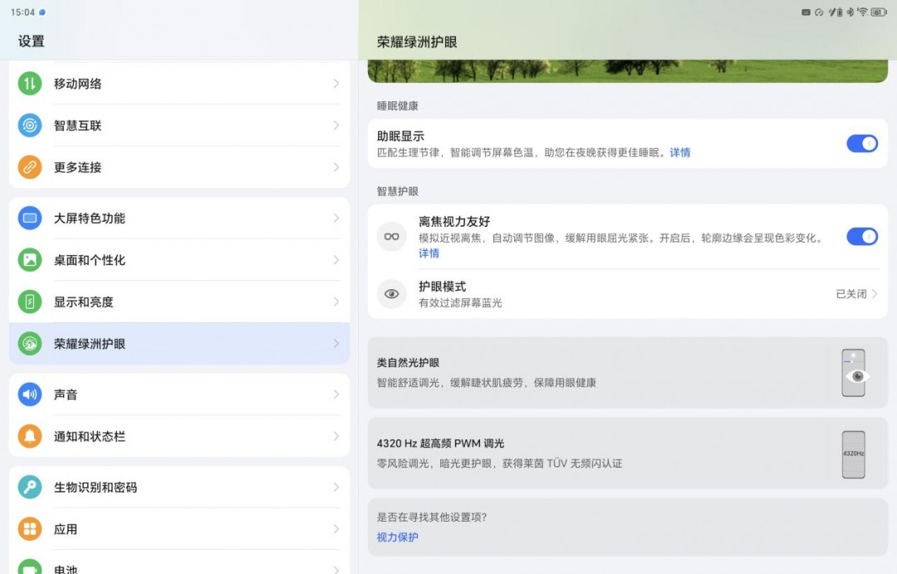Select 通知和状态栏 settings entry

[179, 436]
